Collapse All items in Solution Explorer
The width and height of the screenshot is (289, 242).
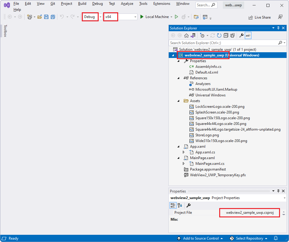226,35
